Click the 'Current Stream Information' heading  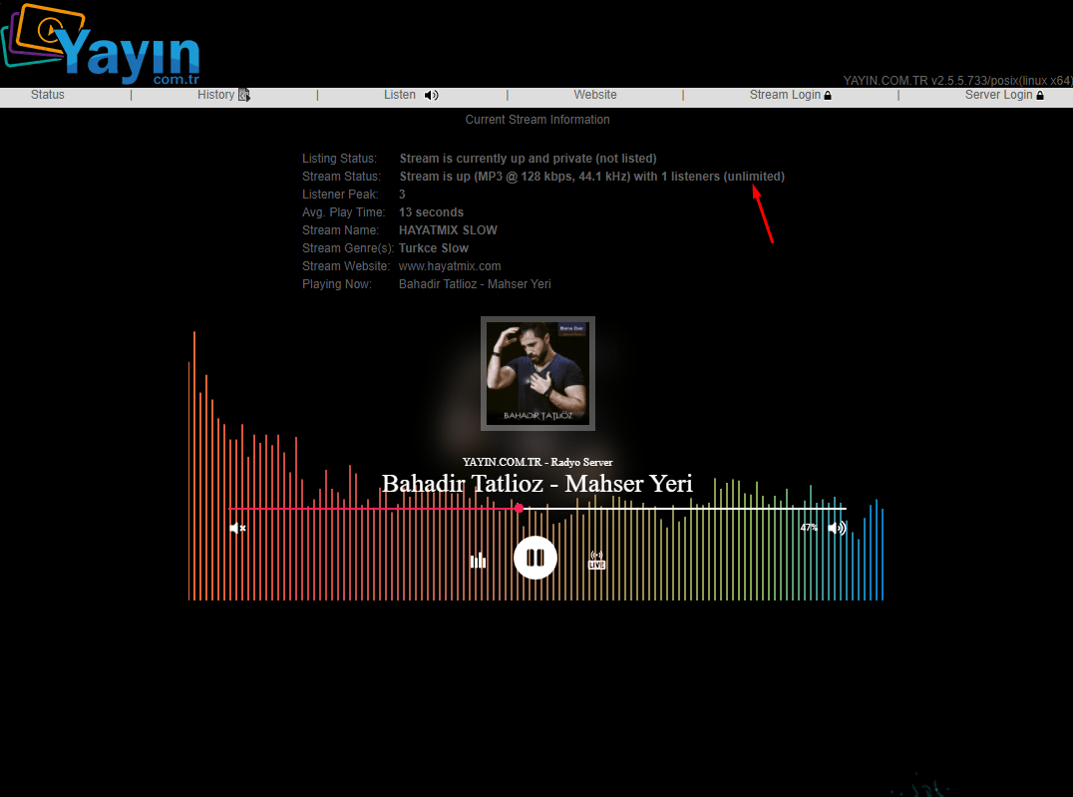537,120
